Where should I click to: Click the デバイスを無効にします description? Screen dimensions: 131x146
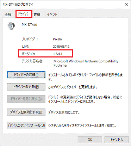click(x=64, y=112)
